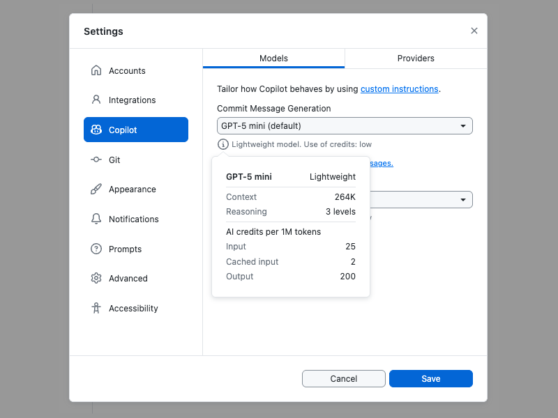Click the Output credits value '200'

tap(347, 276)
